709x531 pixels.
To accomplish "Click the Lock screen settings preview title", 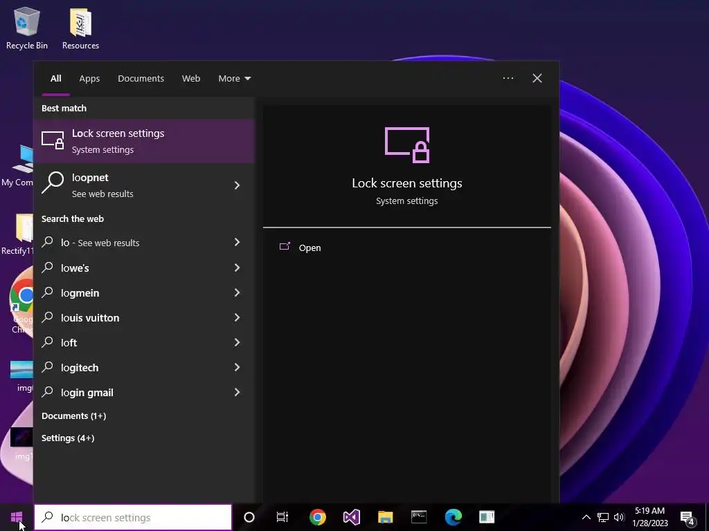I will tap(407, 183).
